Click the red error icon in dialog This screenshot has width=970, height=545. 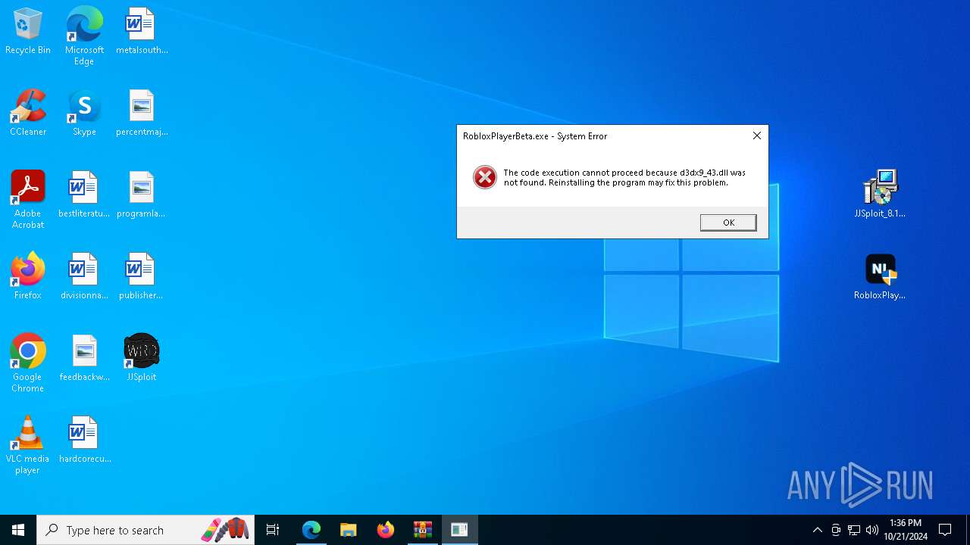pyautogui.click(x=485, y=177)
